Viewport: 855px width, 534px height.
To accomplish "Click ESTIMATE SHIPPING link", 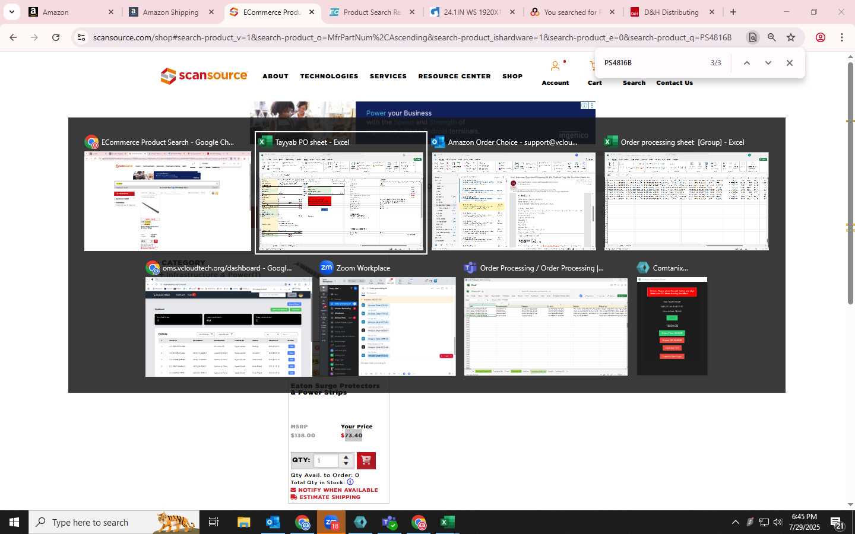I will [325, 497].
